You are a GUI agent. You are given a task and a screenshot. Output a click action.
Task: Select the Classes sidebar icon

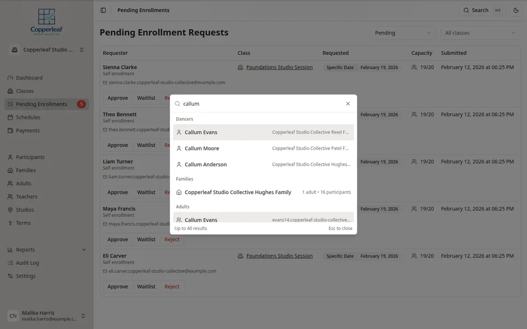[9, 91]
